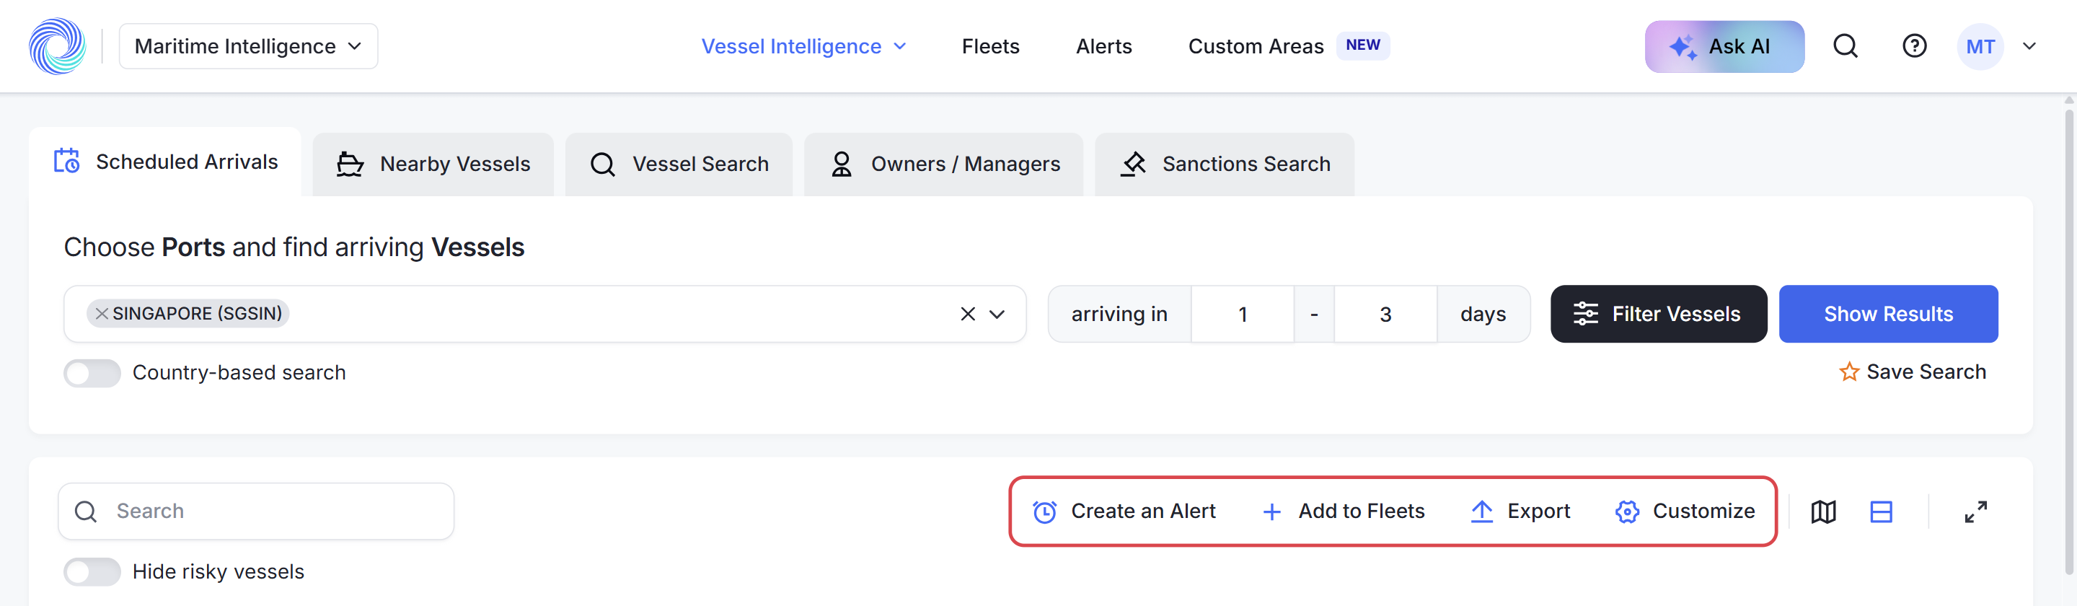Image resolution: width=2077 pixels, height=606 pixels.
Task: Click the MT user avatar
Action: click(1980, 46)
